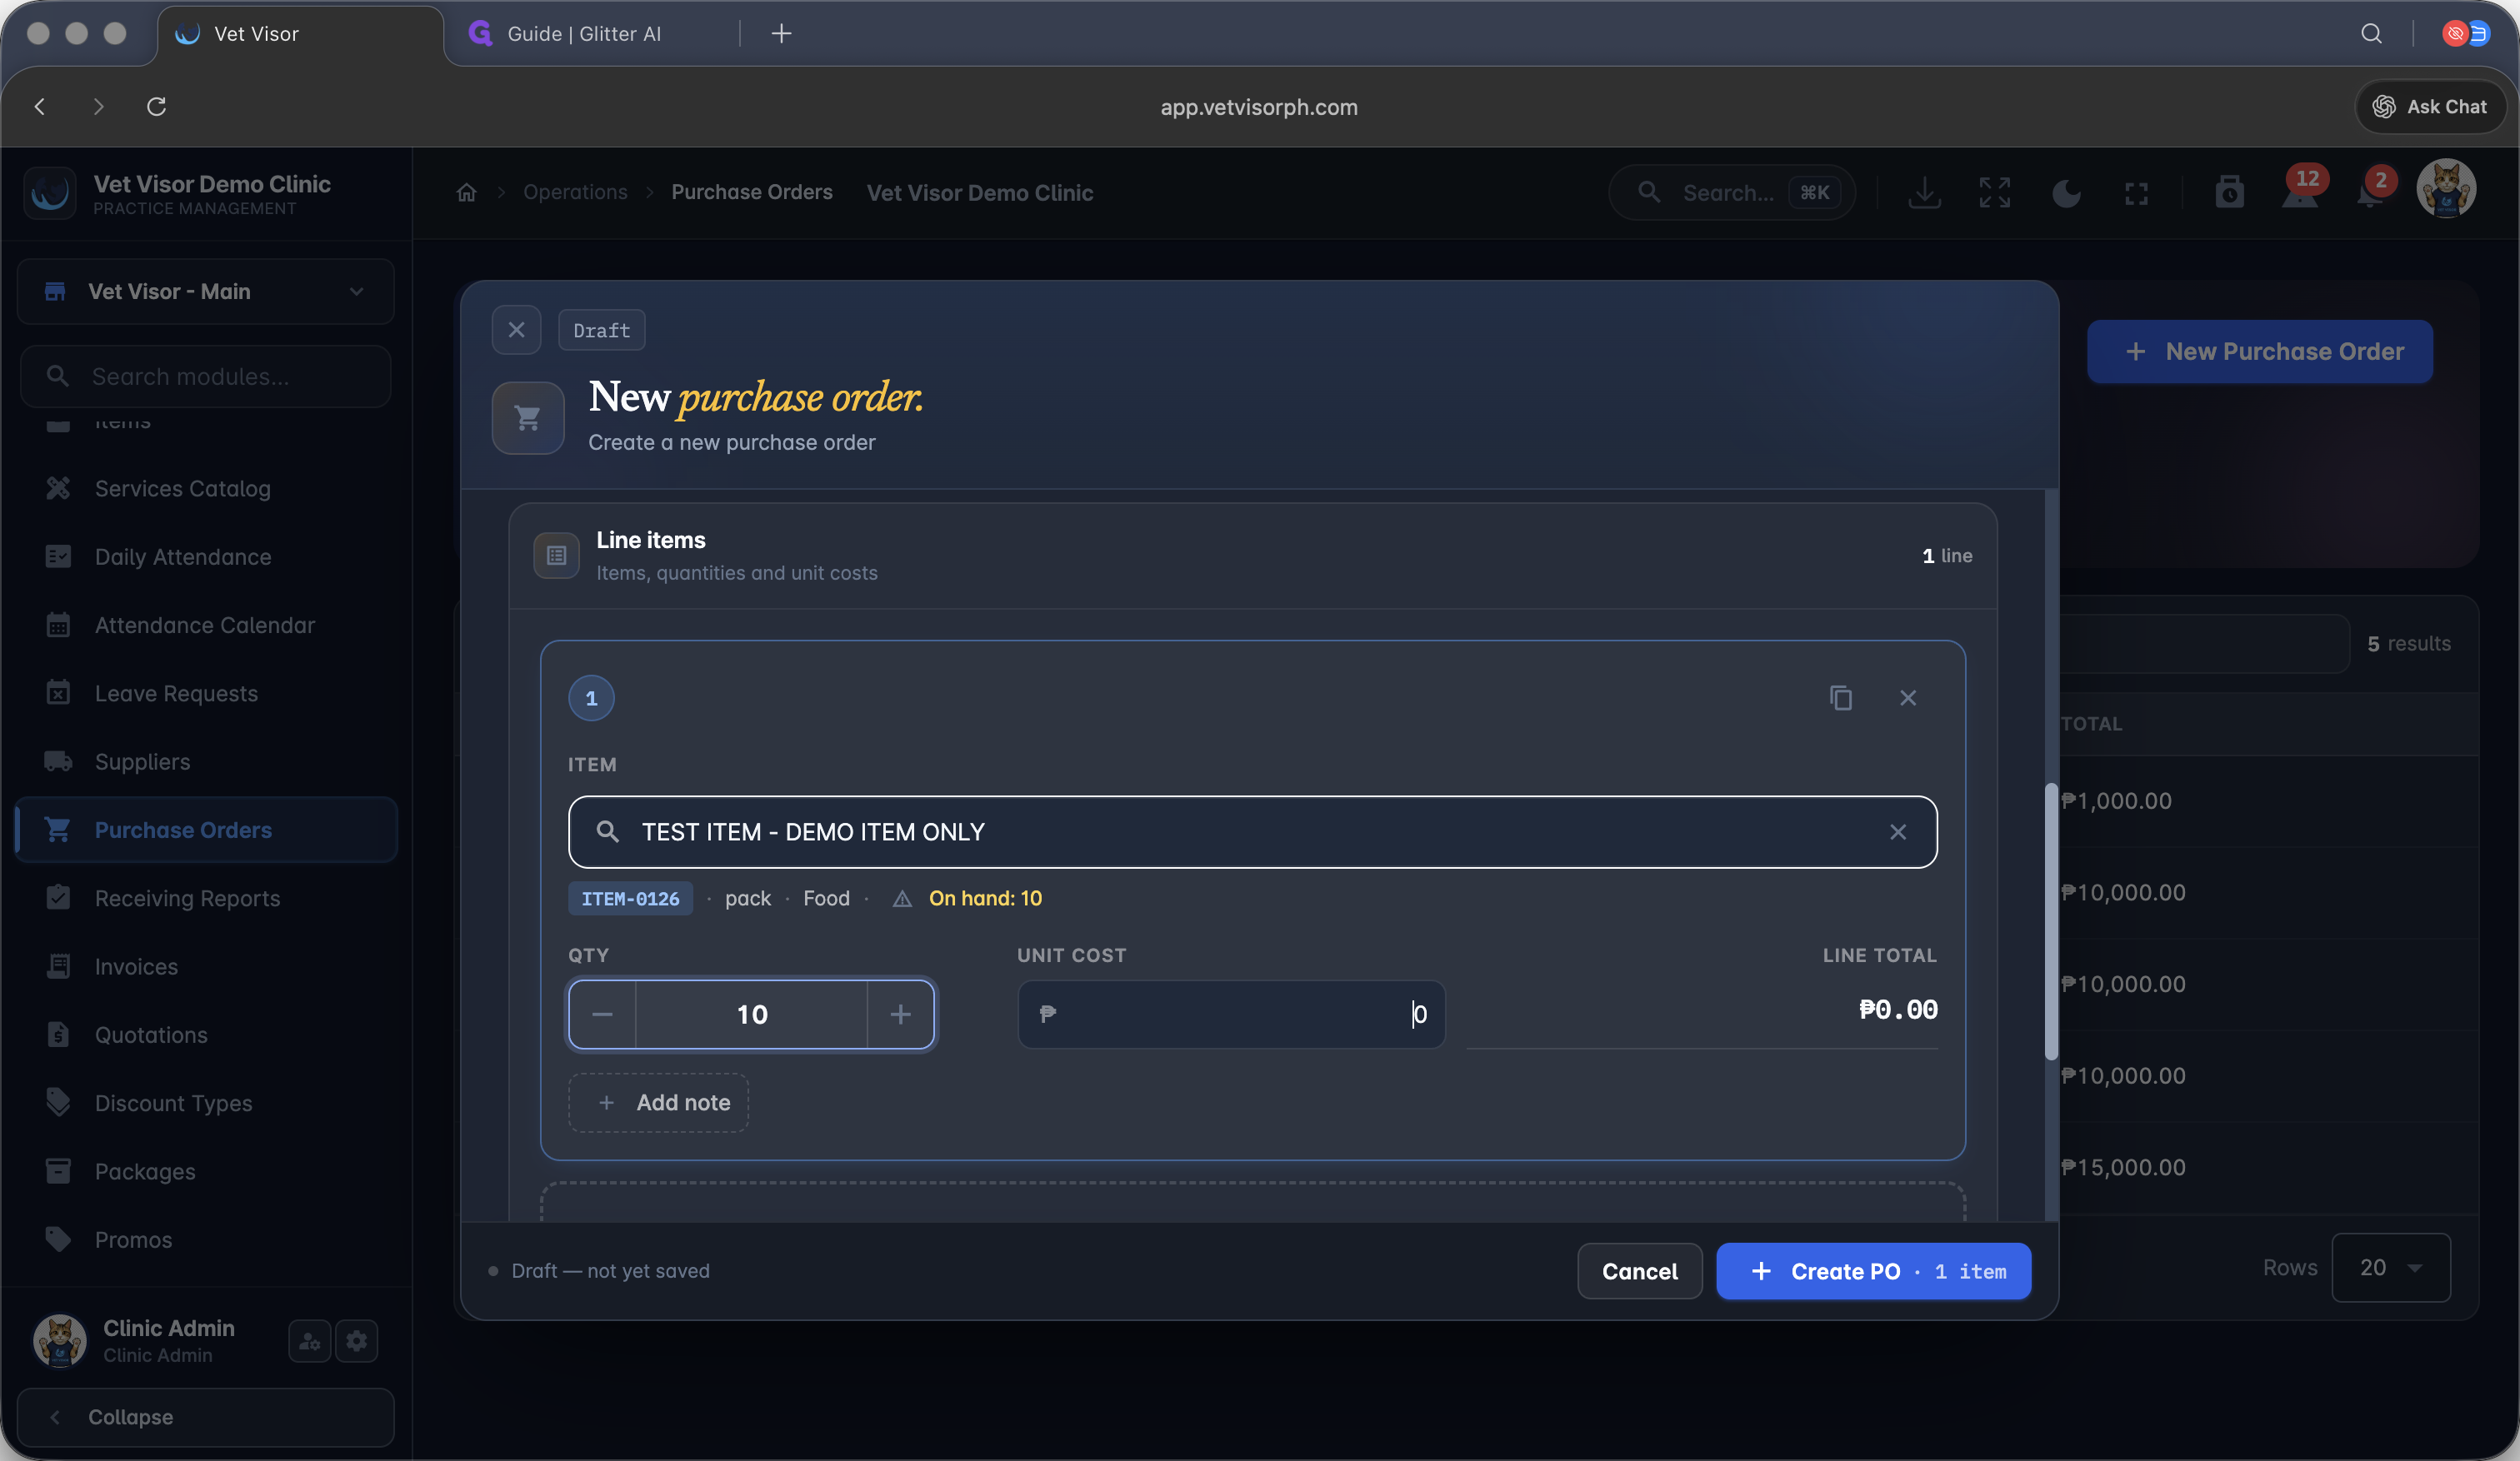Click Add note button

(659, 1102)
